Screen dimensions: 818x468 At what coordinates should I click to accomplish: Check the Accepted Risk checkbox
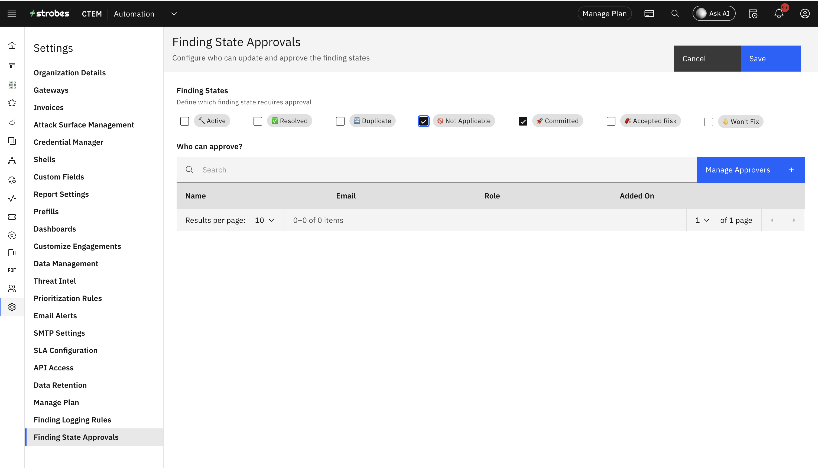(x=611, y=121)
